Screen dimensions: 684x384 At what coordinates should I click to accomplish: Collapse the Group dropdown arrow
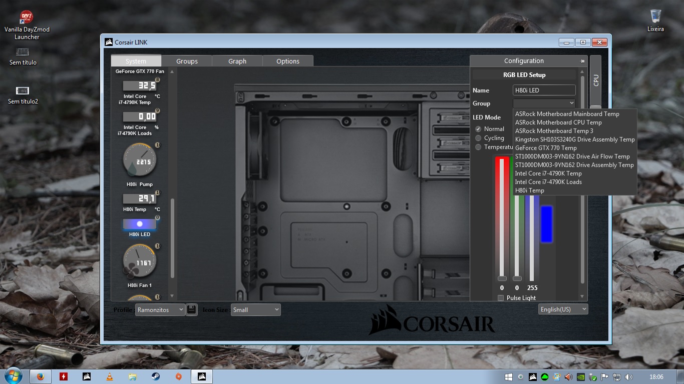(x=572, y=103)
